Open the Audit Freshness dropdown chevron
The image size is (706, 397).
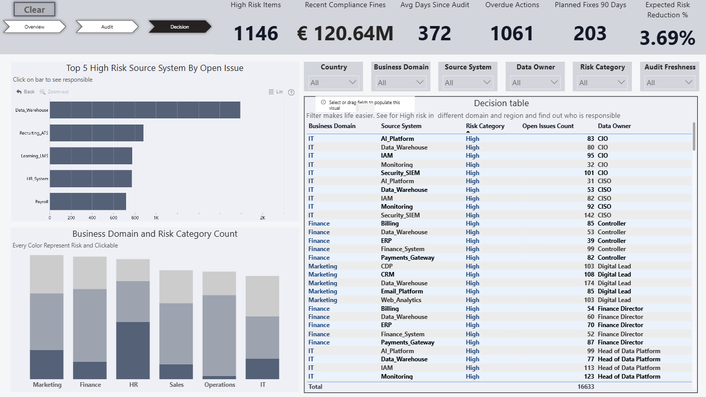coord(689,82)
